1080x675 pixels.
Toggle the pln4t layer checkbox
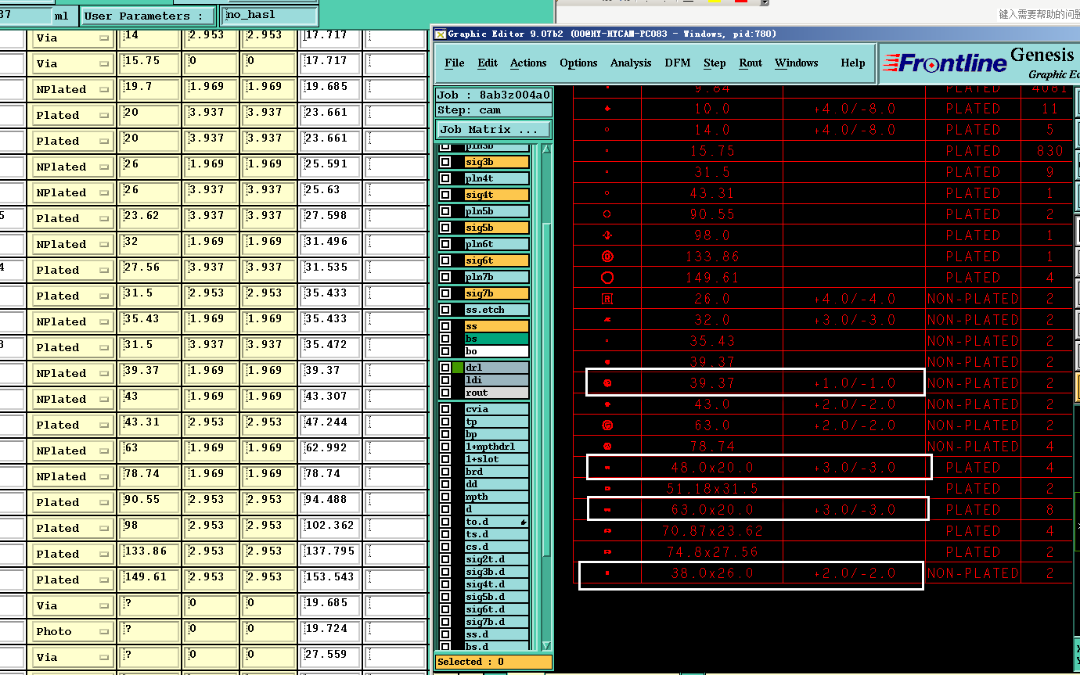coord(445,178)
